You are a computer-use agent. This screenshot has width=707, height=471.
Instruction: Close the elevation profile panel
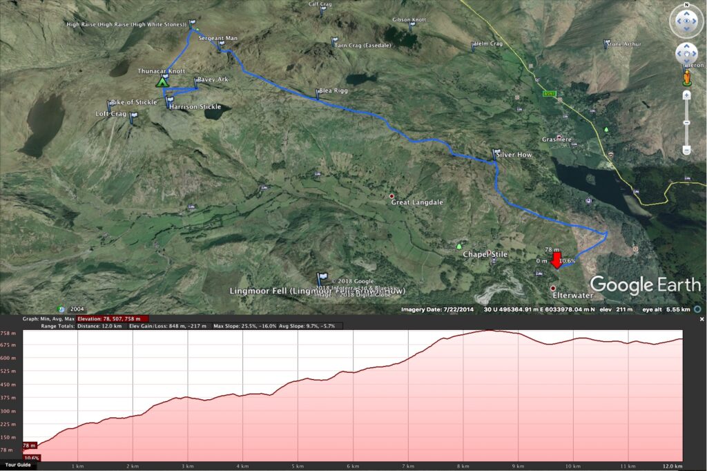[x=700, y=319]
